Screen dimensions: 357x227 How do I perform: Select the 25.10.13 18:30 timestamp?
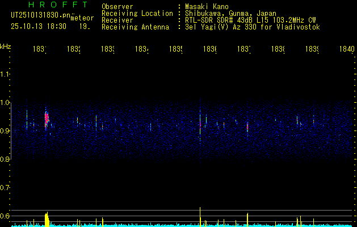(38, 26)
